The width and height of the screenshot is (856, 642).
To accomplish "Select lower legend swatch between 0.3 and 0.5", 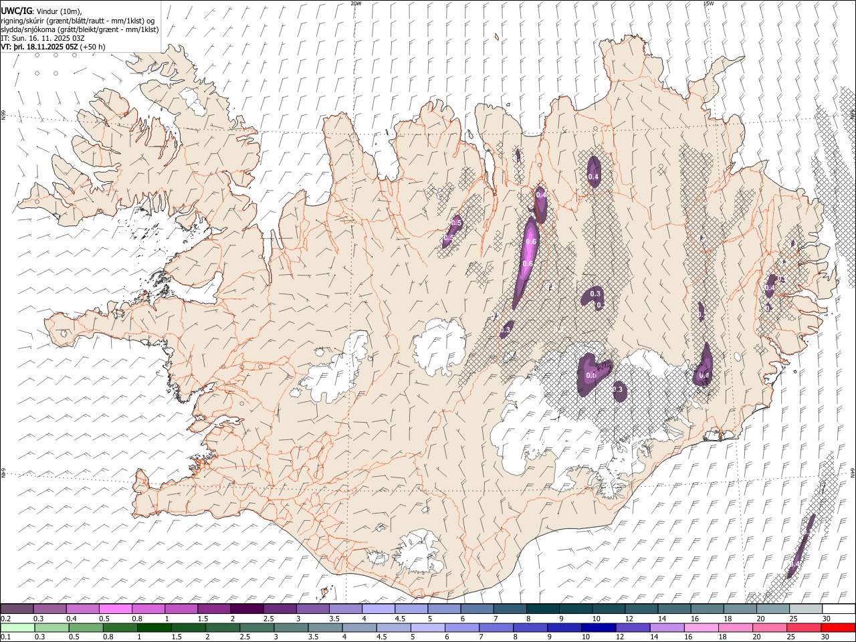I will 51,627.
